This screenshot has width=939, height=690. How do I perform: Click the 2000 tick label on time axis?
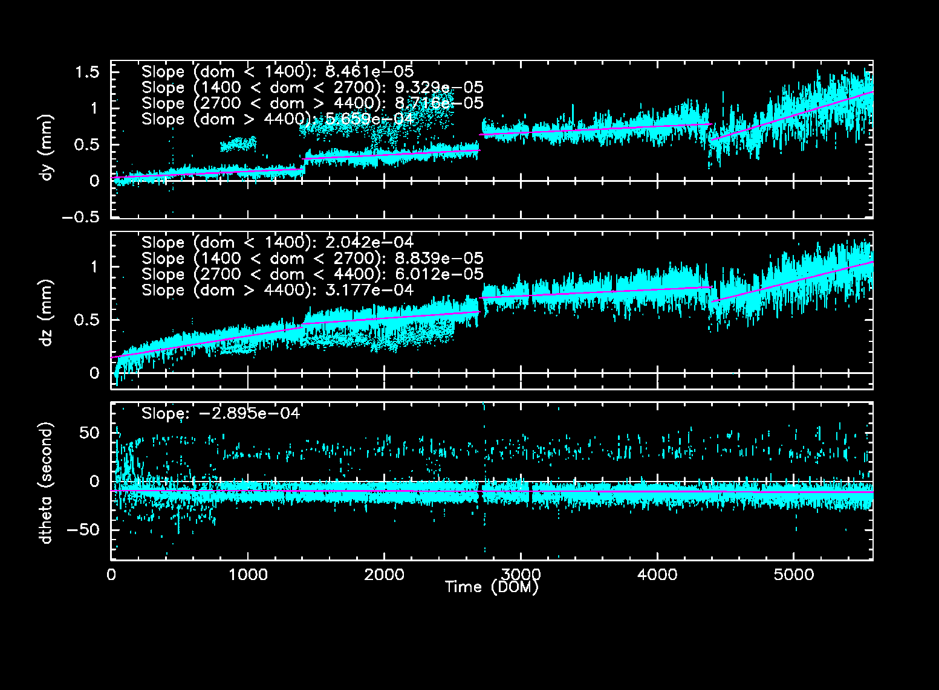pos(385,574)
